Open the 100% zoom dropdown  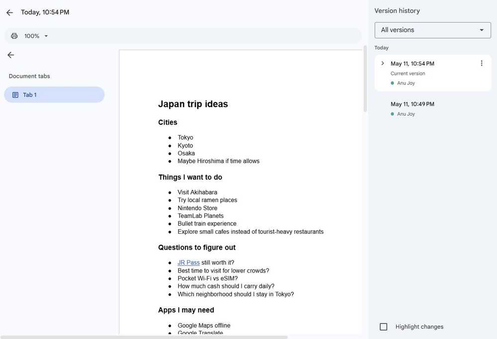click(x=36, y=36)
